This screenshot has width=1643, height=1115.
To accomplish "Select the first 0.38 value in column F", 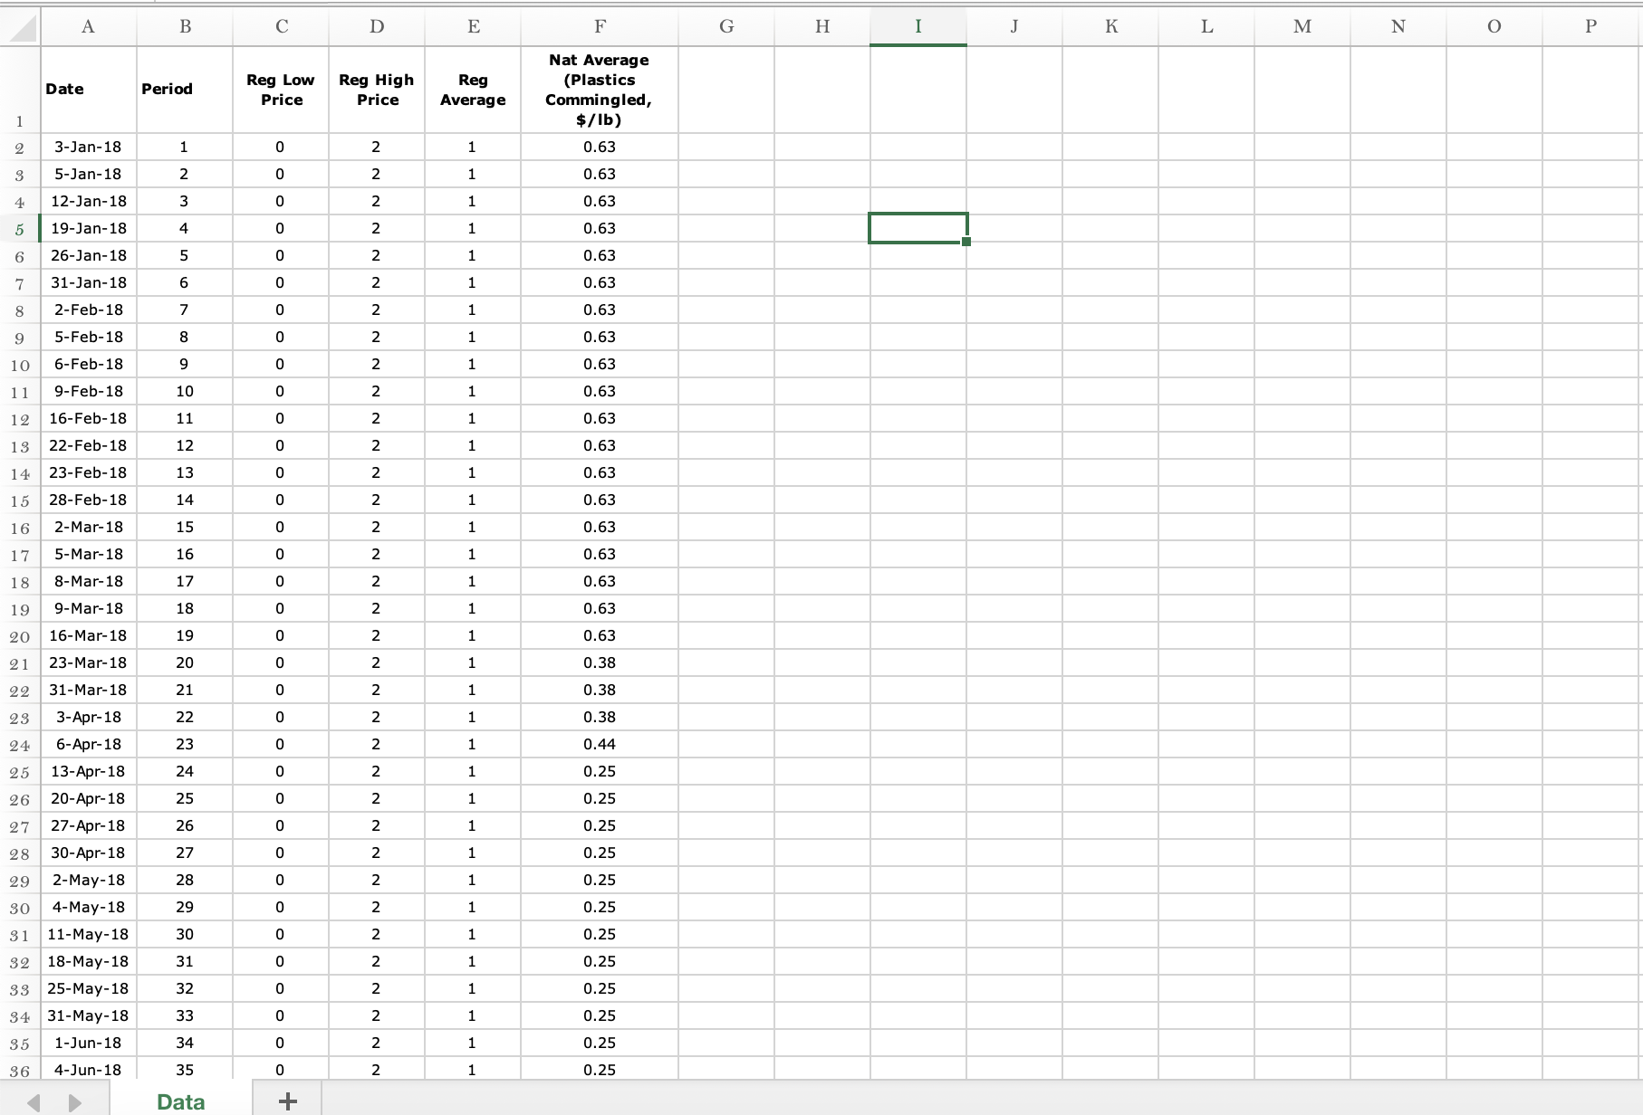I will coord(600,662).
